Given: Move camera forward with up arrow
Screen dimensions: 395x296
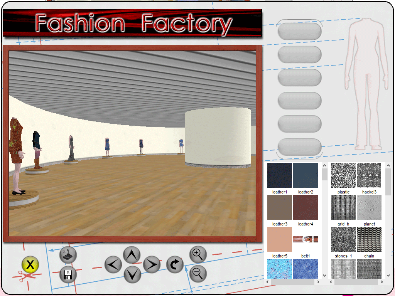Looking at the screenshot, I should (x=132, y=255).
